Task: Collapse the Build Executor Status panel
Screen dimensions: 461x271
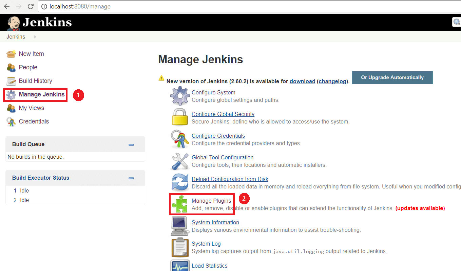Action: click(x=131, y=178)
